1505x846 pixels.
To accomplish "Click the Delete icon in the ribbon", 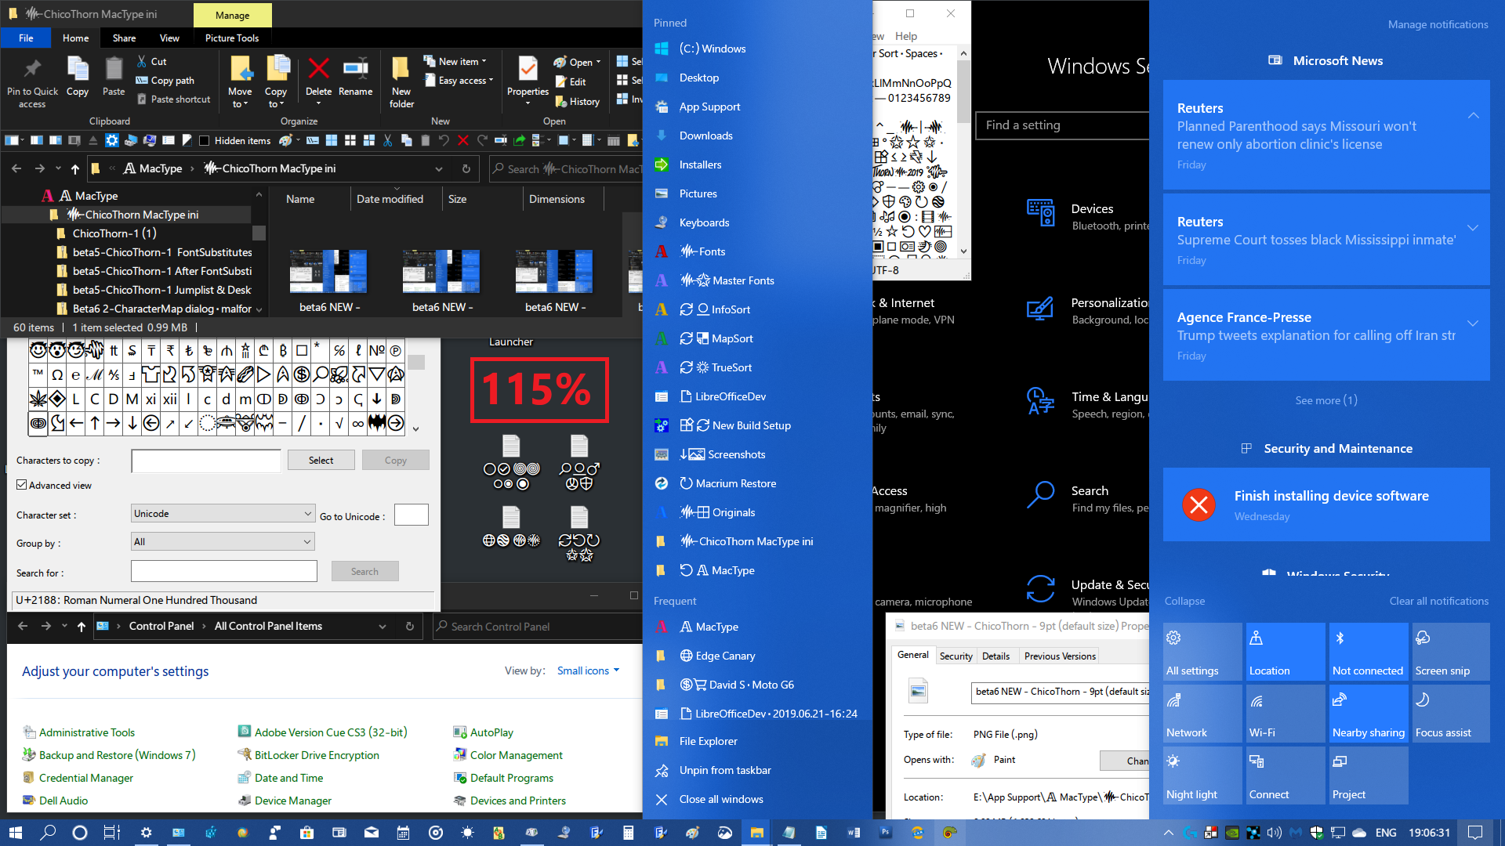I will coord(318,69).
